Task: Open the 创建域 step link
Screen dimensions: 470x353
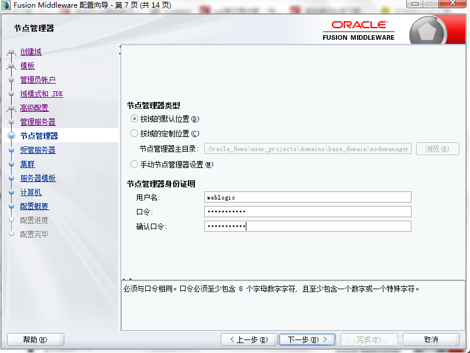Action: point(31,52)
